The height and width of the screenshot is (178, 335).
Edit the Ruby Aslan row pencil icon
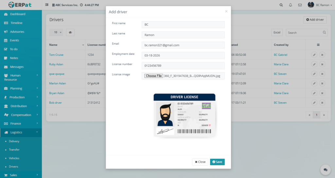click(314, 64)
